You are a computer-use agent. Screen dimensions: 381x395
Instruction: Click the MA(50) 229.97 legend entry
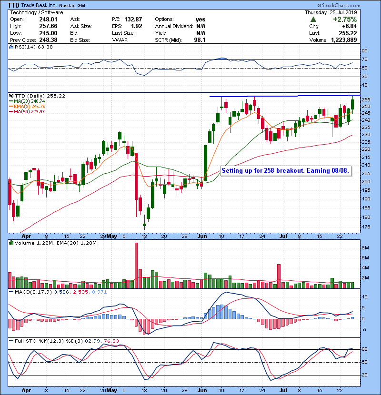pos(27,111)
